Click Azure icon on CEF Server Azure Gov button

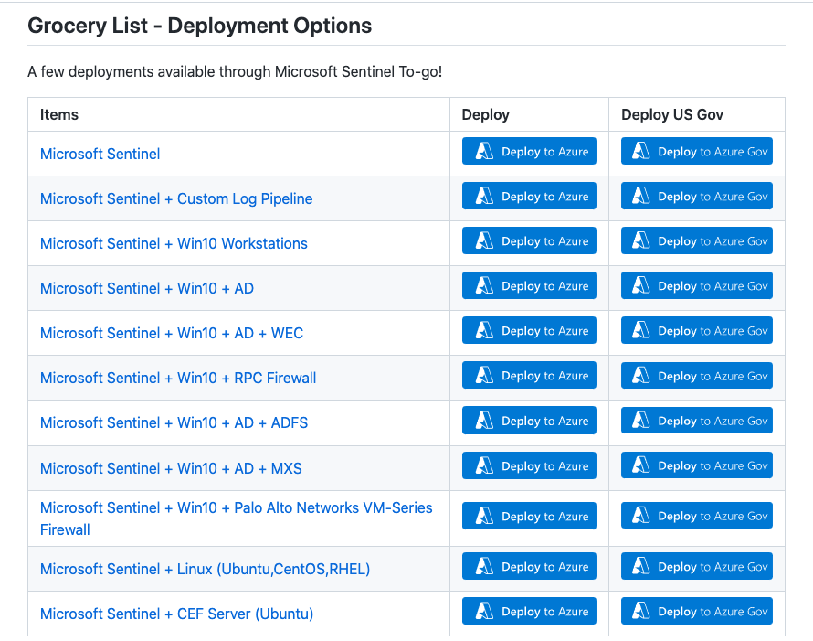641,612
